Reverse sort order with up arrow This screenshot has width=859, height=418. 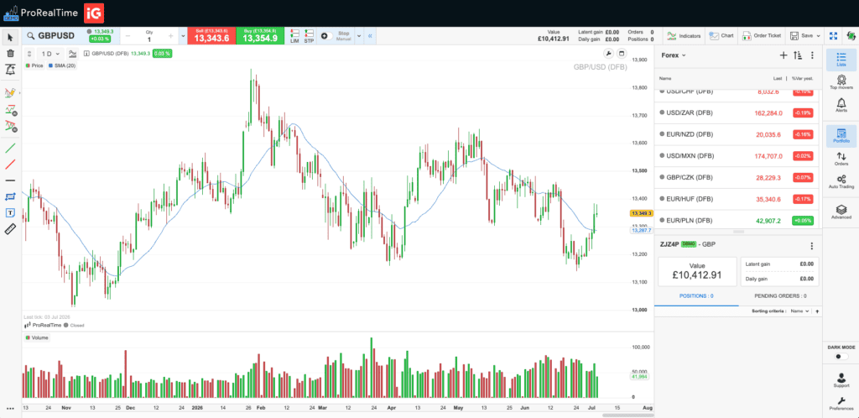(817, 311)
